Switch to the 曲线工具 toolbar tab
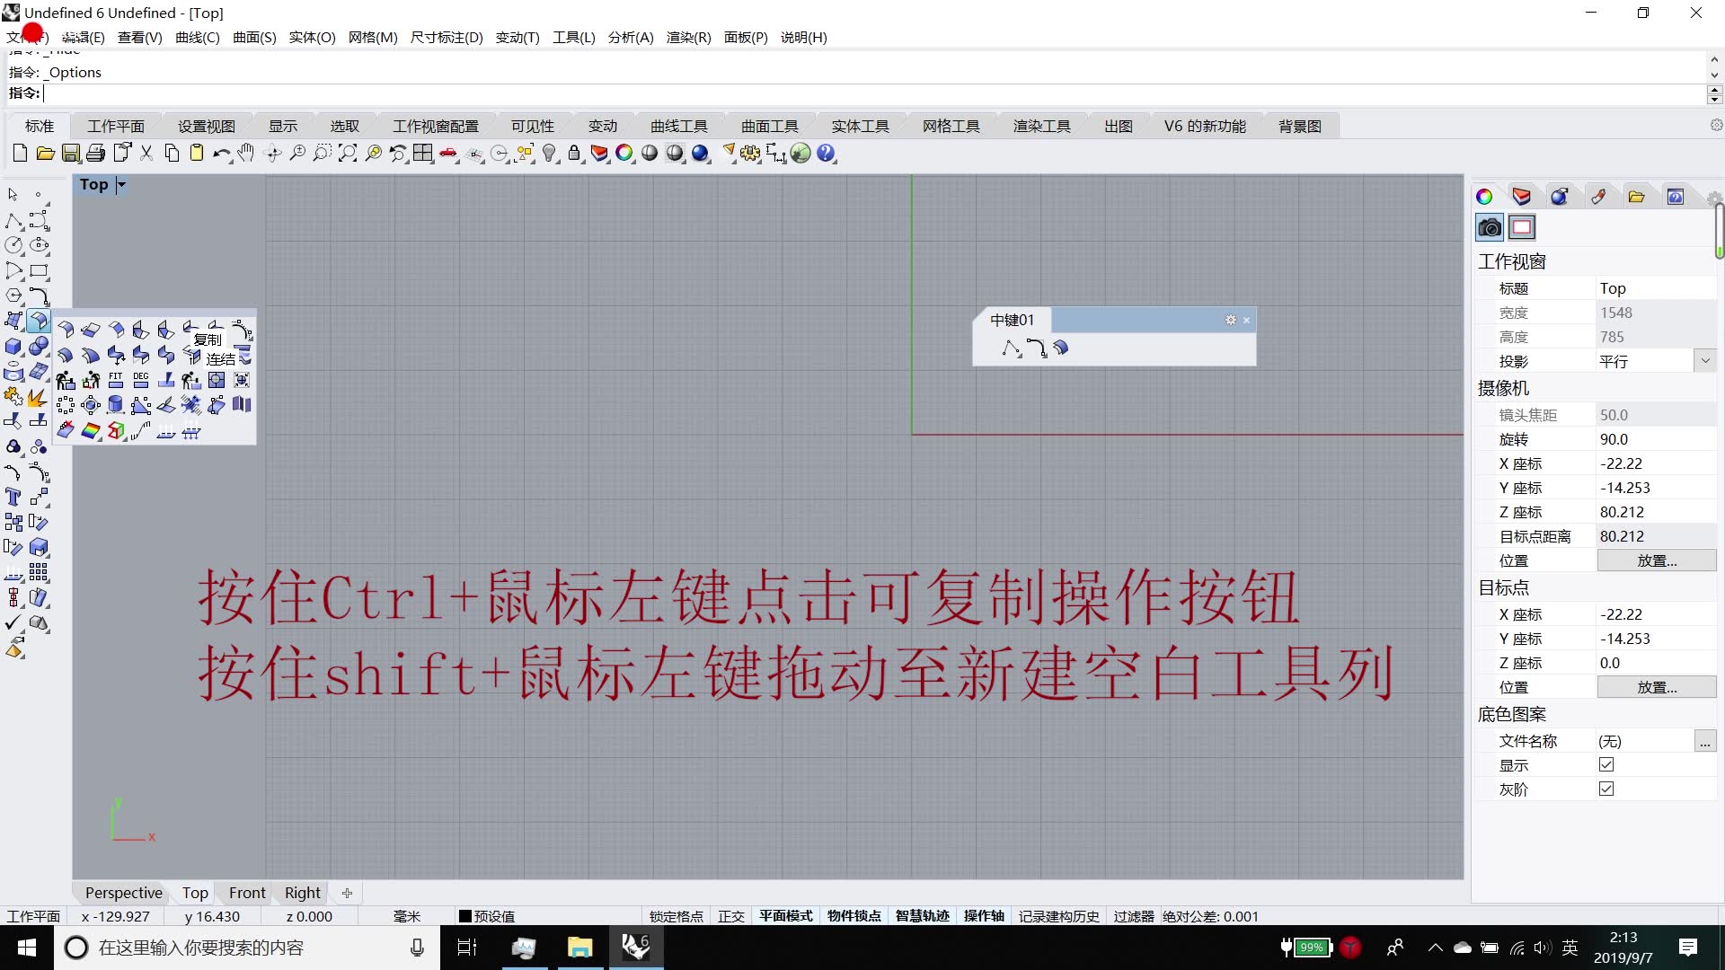This screenshot has width=1725, height=970. click(678, 126)
